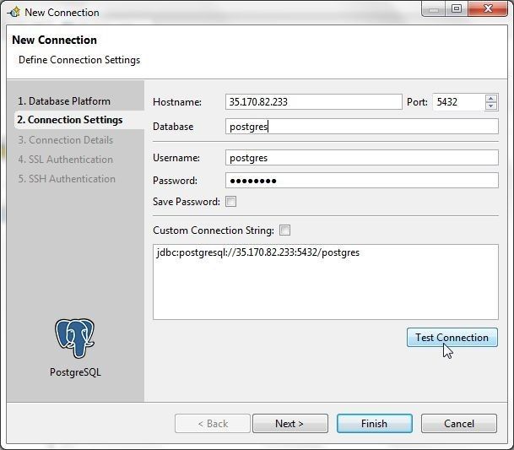
Task: Decrease the Port value with down arrow
Action: [490, 106]
